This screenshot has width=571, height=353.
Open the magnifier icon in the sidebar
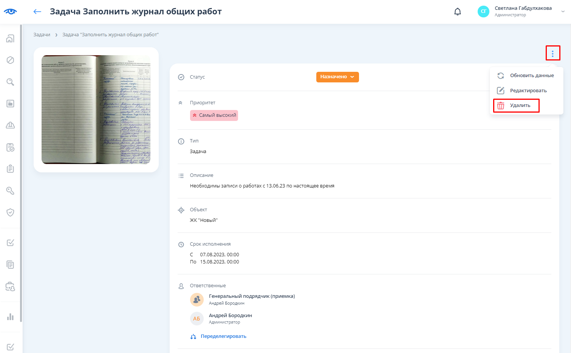click(11, 82)
